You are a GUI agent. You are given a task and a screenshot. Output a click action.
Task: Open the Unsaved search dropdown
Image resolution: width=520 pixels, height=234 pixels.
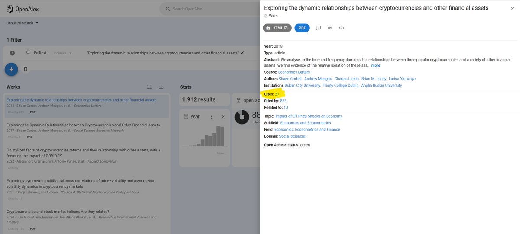tap(23, 23)
